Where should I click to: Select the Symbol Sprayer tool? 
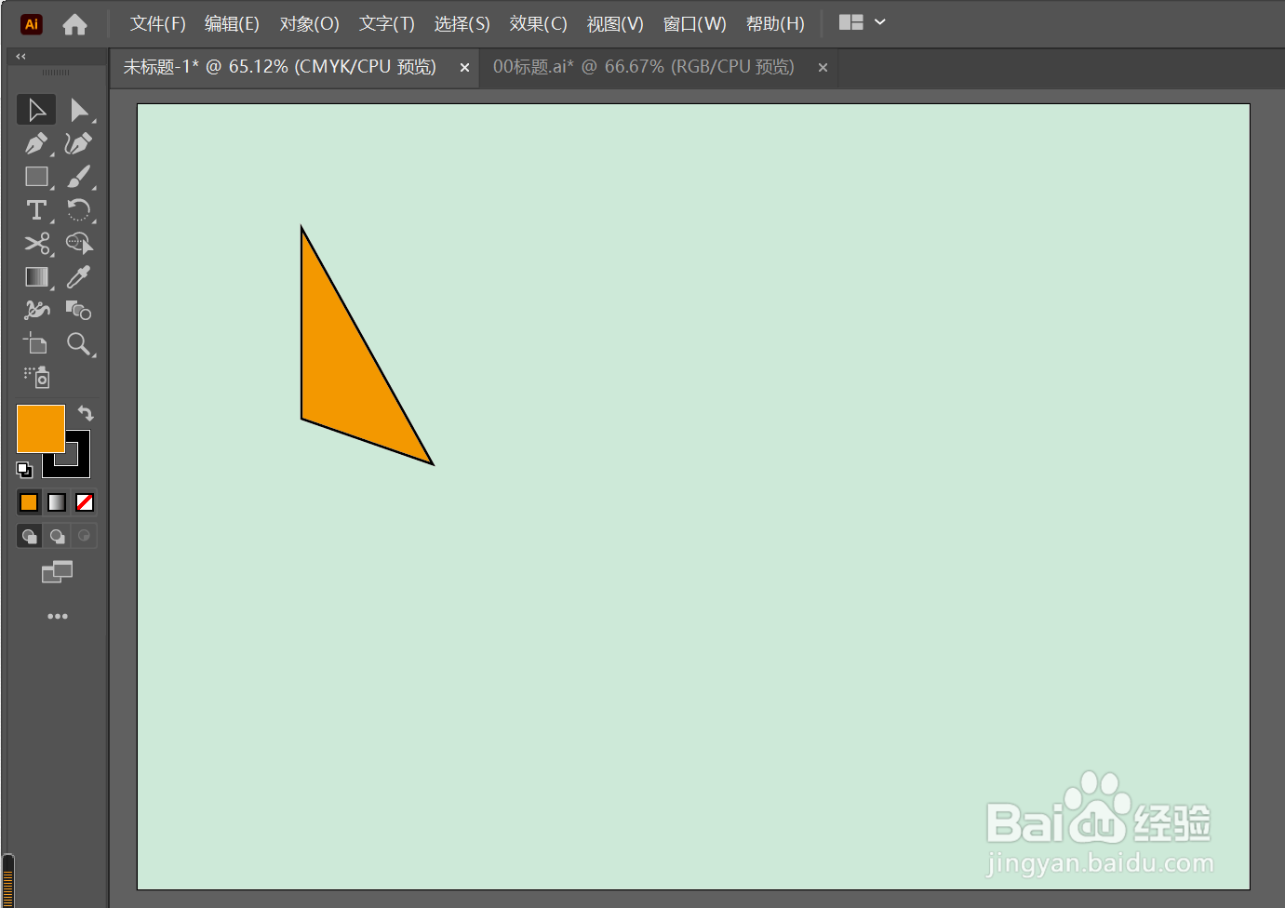[x=36, y=377]
